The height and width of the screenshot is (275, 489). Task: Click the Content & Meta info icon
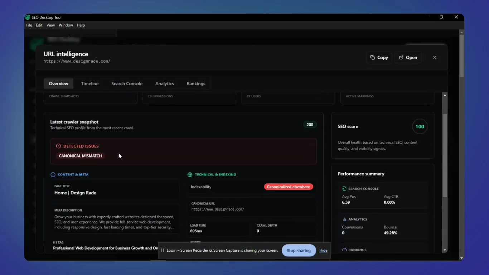(x=53, y=175)
